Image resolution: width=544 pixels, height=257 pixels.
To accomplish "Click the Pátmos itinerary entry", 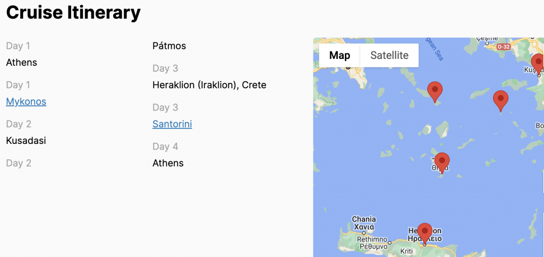I will tap(169, 46).
